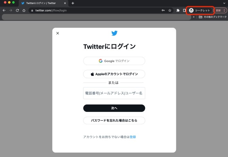Close the Twitter login dialog
228x157 pixels.
coord(57,33)
